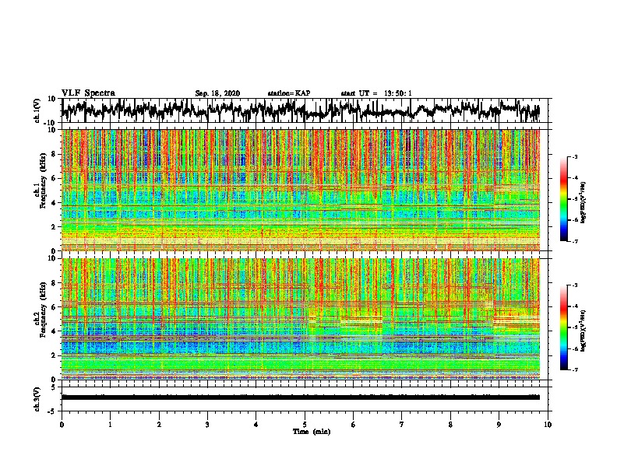The width and height of the screenshot is (617, 476).
Task: Select the "start UT = 13:50: 1" label
Action: [x=376, y=93]
